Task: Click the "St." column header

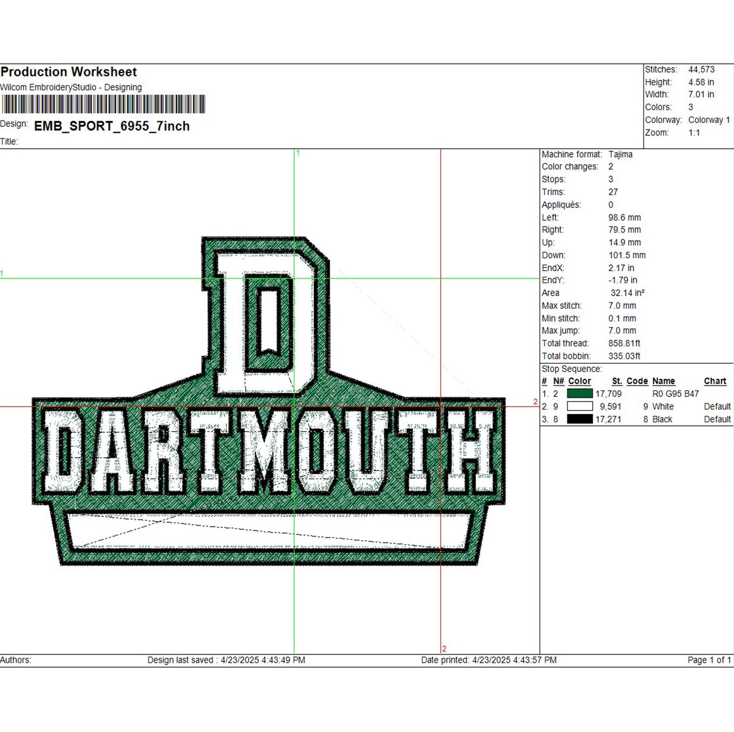Action: pyautogui.click(x=617, y=381)
